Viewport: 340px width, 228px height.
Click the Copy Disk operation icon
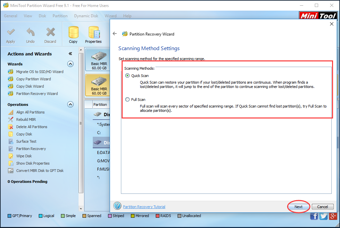pyautogui.click(x=11, y=134)
